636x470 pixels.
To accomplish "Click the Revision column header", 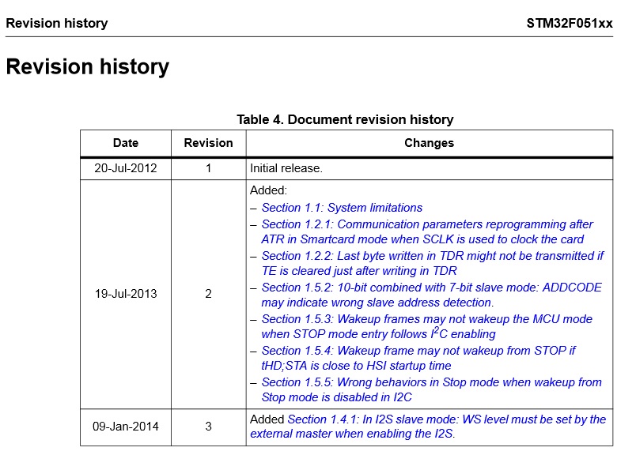I will (208, 143).
